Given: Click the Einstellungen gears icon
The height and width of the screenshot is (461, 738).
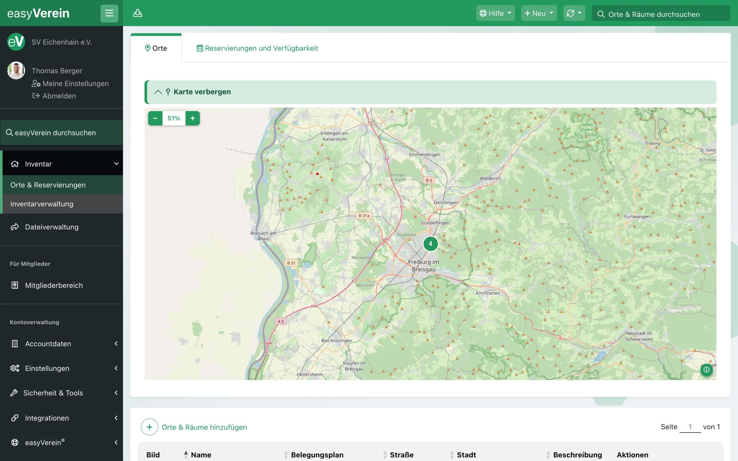Looking at the screenshot, I should click(15, 368).
